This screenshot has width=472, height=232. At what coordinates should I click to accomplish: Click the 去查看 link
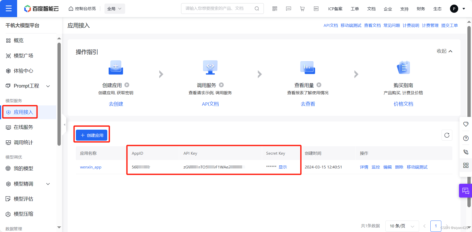308,104
